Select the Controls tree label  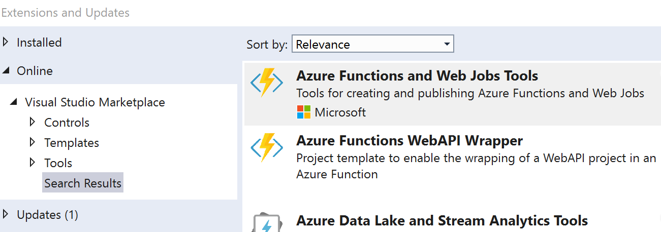tap(67, 123)
